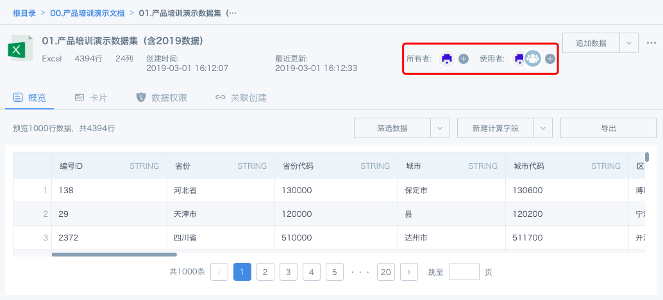
Task: Click the page jump input field
Action: click(464, 272)
